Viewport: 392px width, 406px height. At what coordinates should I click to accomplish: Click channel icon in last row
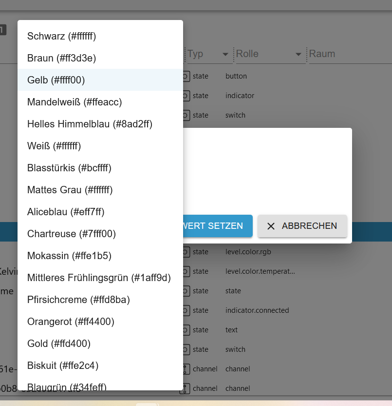[x=185, y=388]
